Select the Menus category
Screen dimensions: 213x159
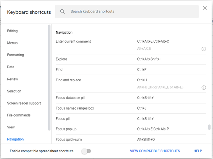(12, 43)
